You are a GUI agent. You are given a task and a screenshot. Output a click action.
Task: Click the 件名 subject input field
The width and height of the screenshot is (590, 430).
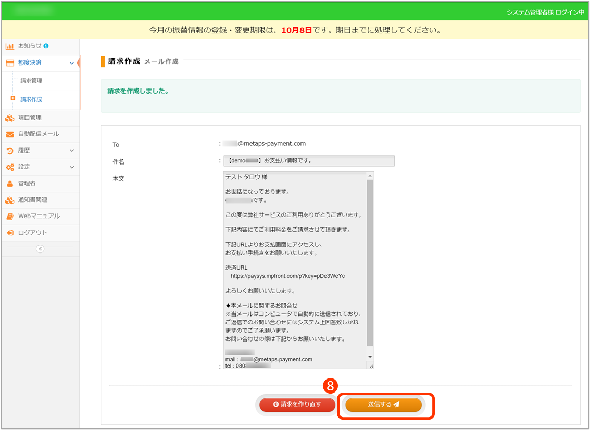(309, 161)
